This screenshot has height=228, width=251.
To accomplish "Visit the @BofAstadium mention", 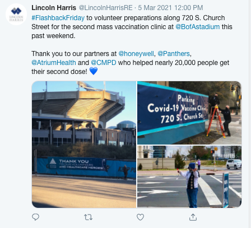I will coord(198,27).
